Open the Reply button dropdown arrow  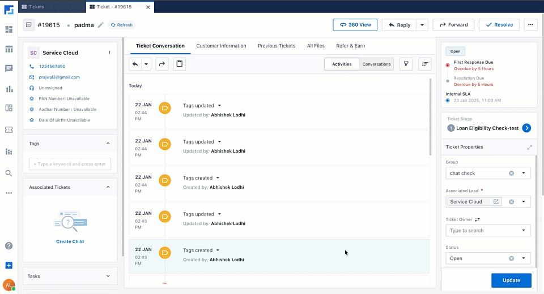[x=422, y=25]
